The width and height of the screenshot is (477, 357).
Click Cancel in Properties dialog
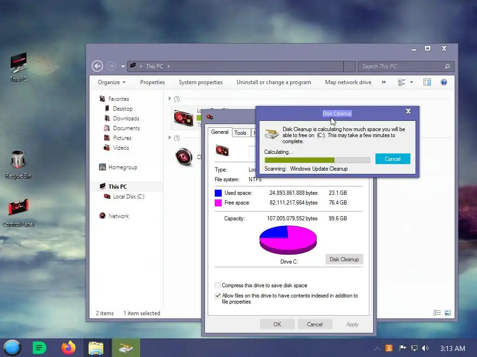point(314,324)
